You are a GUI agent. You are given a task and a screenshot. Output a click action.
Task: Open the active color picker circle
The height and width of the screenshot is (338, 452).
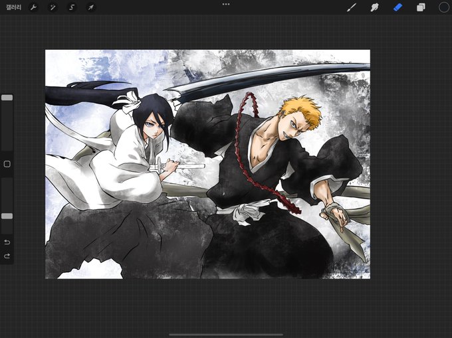tap(444, 7)
